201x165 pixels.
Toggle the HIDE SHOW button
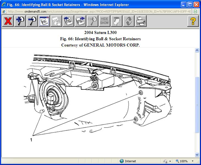pos(104,21)
